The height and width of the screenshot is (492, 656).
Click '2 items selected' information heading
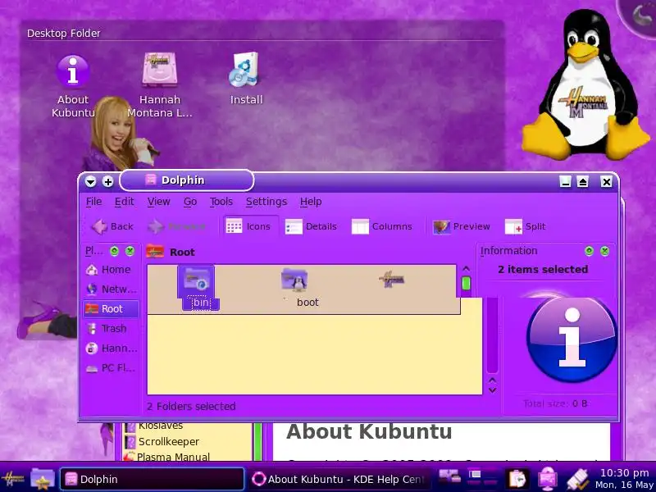[543, 270]
